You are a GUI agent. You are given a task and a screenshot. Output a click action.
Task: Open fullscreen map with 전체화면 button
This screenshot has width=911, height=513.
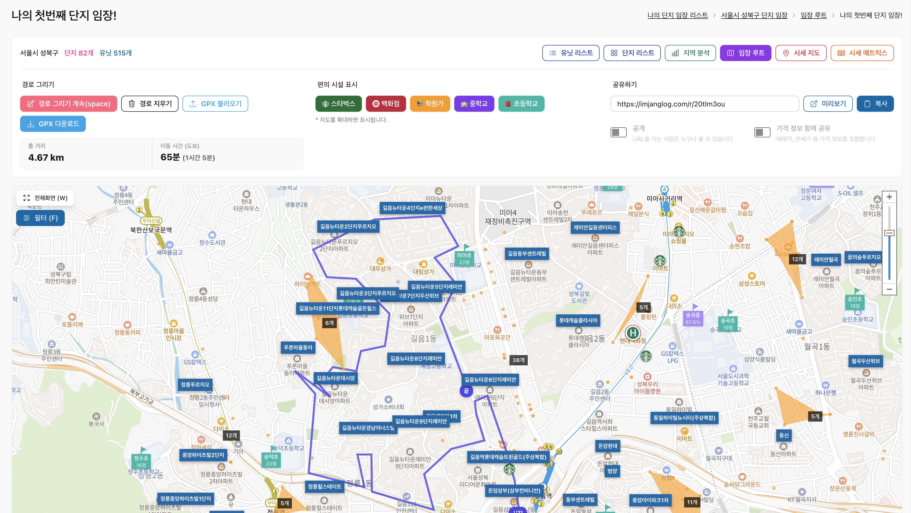[x=45, y=198]
